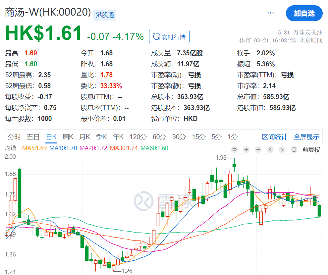Select the 年K chart tab
The width and height of the screenshot is (328, 275).
118,137
